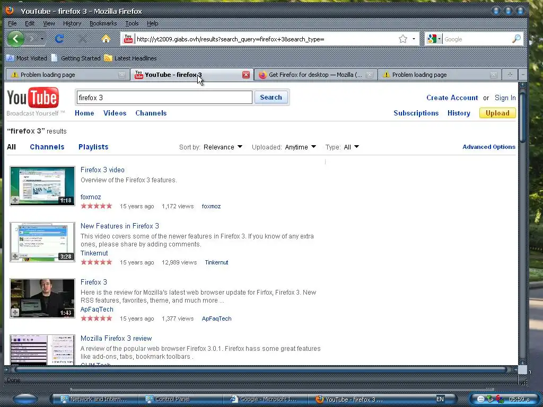Open the address bar history dropdown arrow
The width and height of the screenshot is (543, 407).
(414, 39)
